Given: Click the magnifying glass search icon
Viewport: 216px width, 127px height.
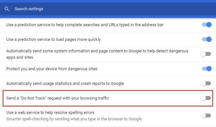Looking at the screenshot, I should click(x=7, y=9).
